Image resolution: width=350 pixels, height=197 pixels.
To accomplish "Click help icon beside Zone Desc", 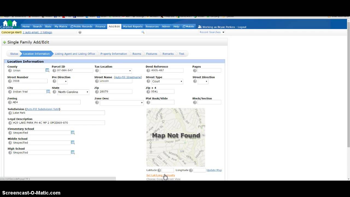I will 97,103.
